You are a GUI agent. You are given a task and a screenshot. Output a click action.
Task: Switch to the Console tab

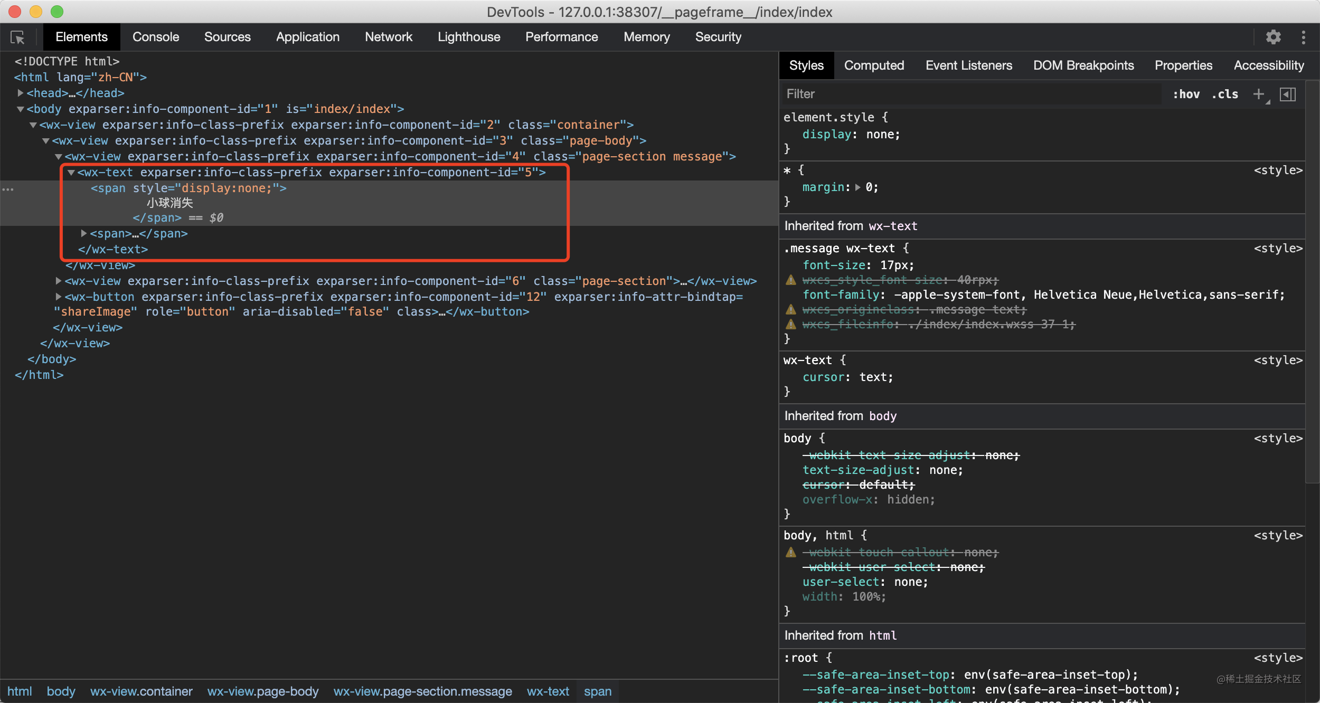156,37
